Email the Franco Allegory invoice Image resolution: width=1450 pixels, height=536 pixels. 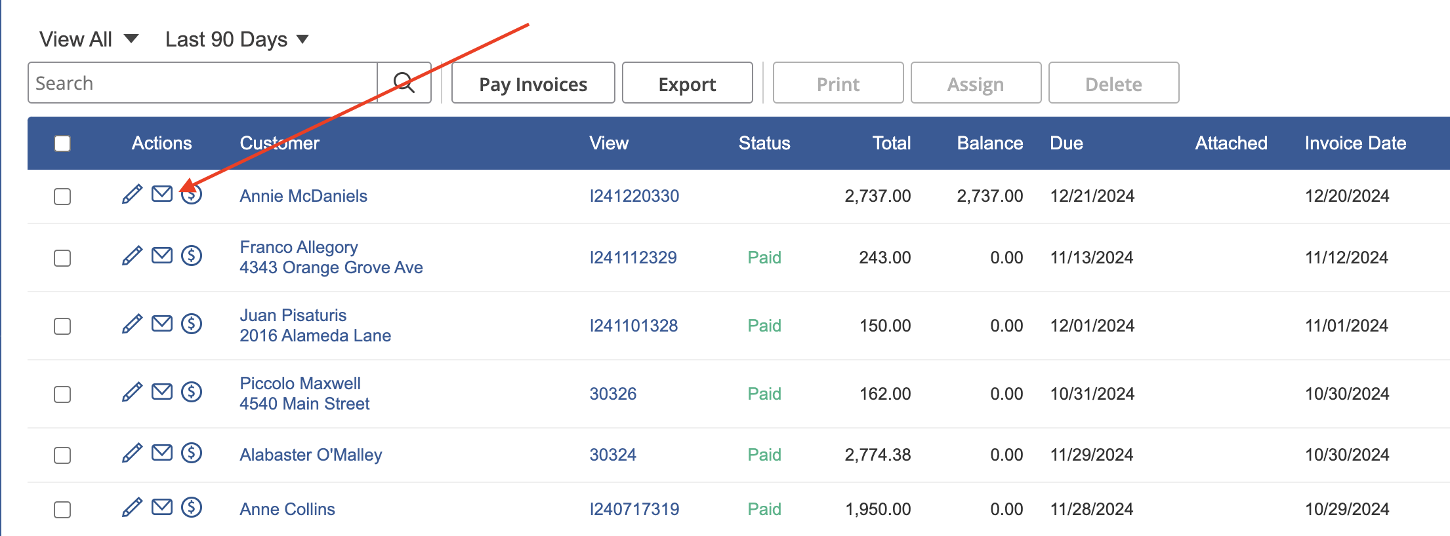(x=162, y=255)
